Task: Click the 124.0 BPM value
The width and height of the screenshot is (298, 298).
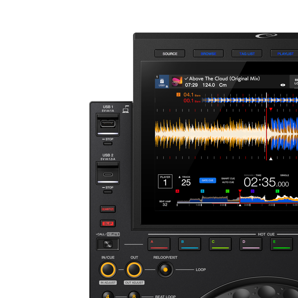Action: pos(209,85)
